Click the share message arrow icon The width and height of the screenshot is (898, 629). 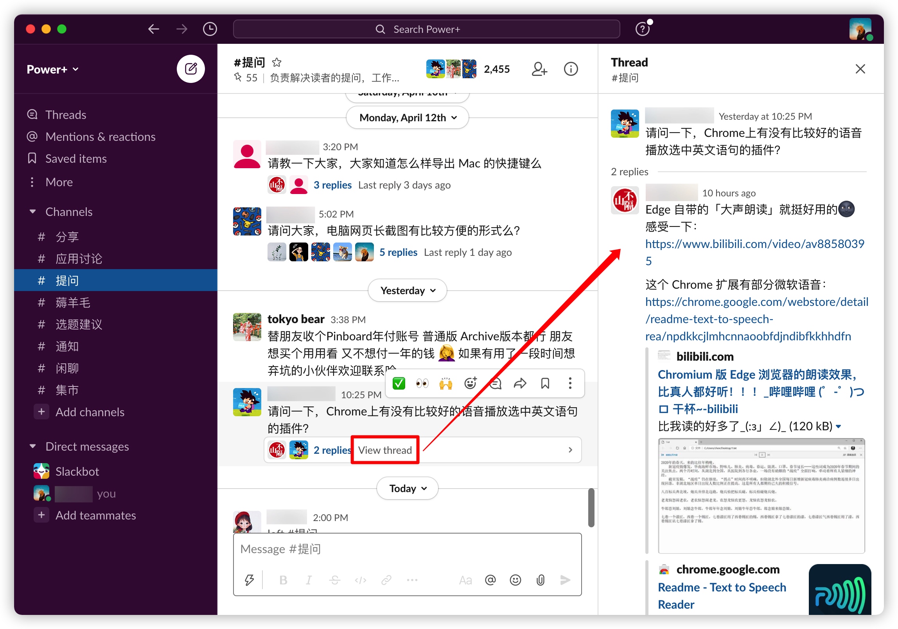(x=520, y=383)
